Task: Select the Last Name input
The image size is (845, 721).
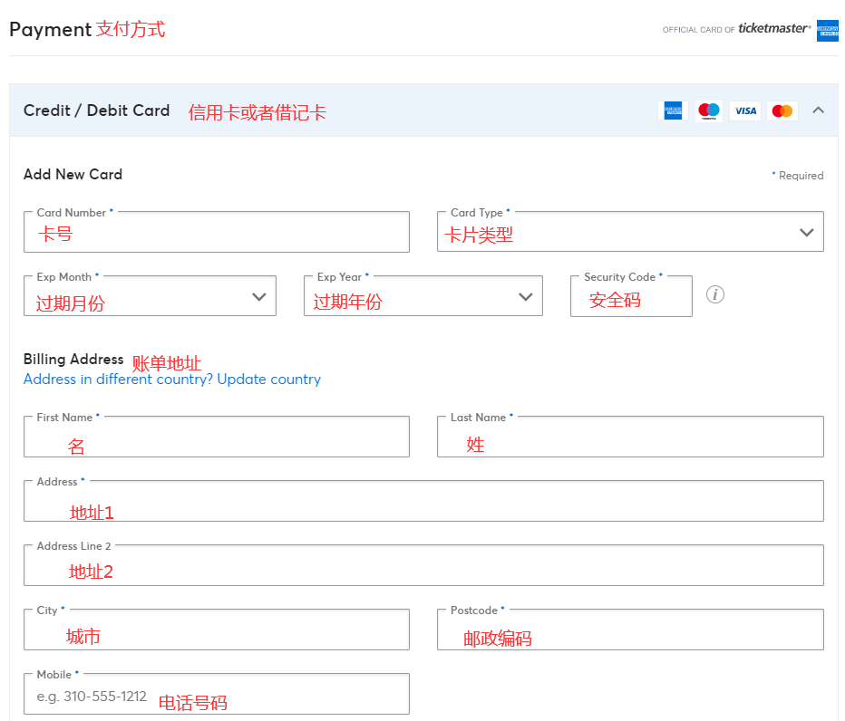Action: (x=630, y=437)
